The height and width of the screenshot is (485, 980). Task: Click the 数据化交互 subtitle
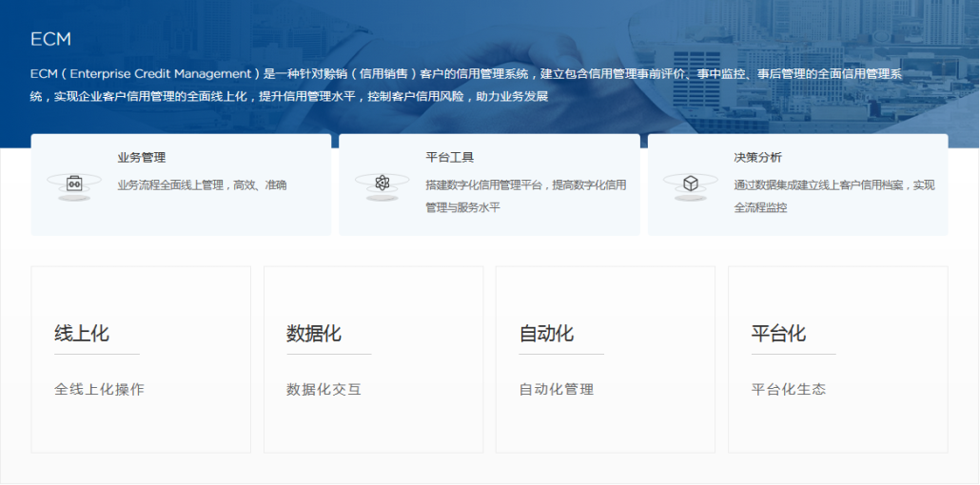pos(323,390)
